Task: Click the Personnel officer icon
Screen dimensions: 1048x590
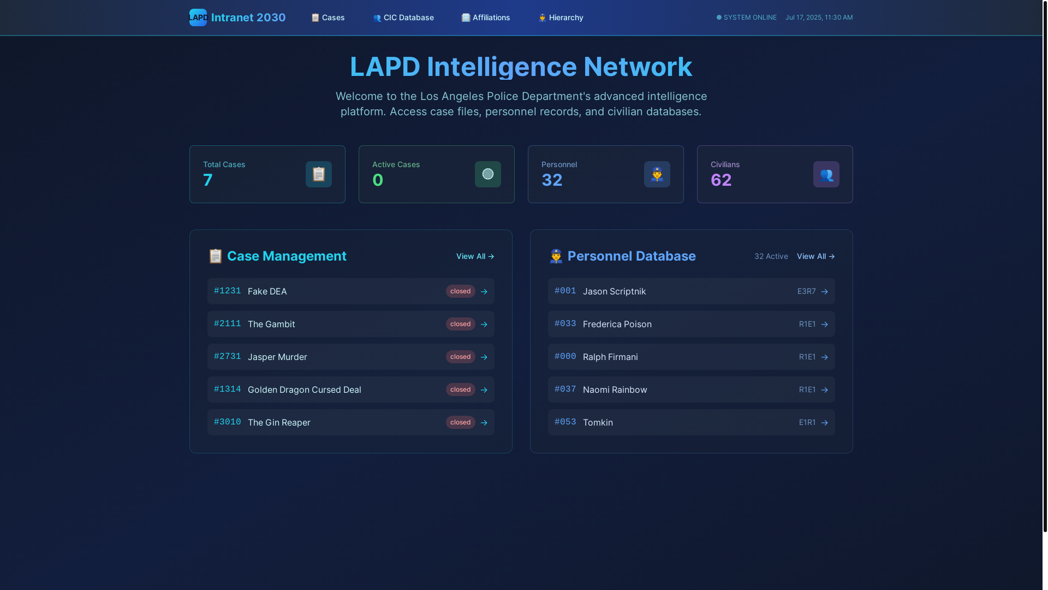Action: click(657, 174)
